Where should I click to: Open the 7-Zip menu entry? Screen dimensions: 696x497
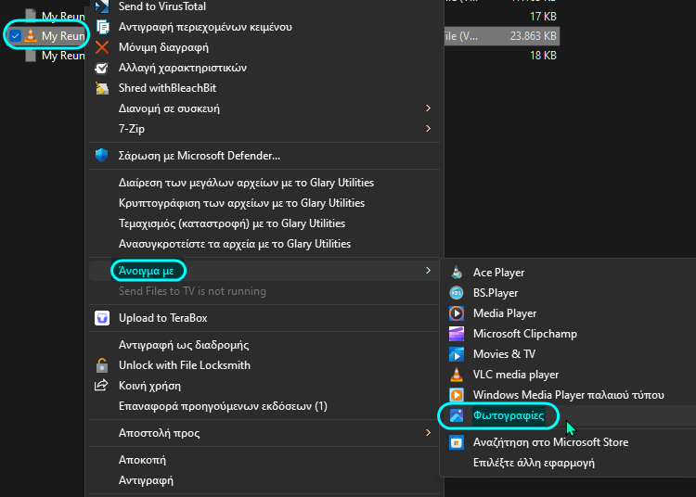click(x=264, y=129)
